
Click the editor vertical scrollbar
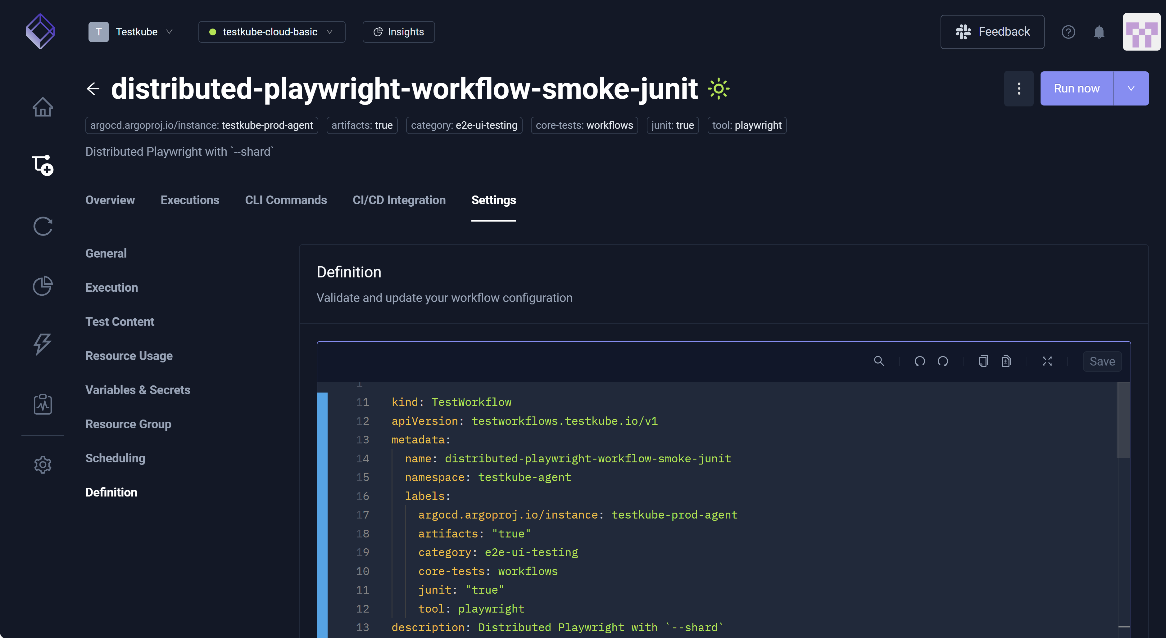1123,421
